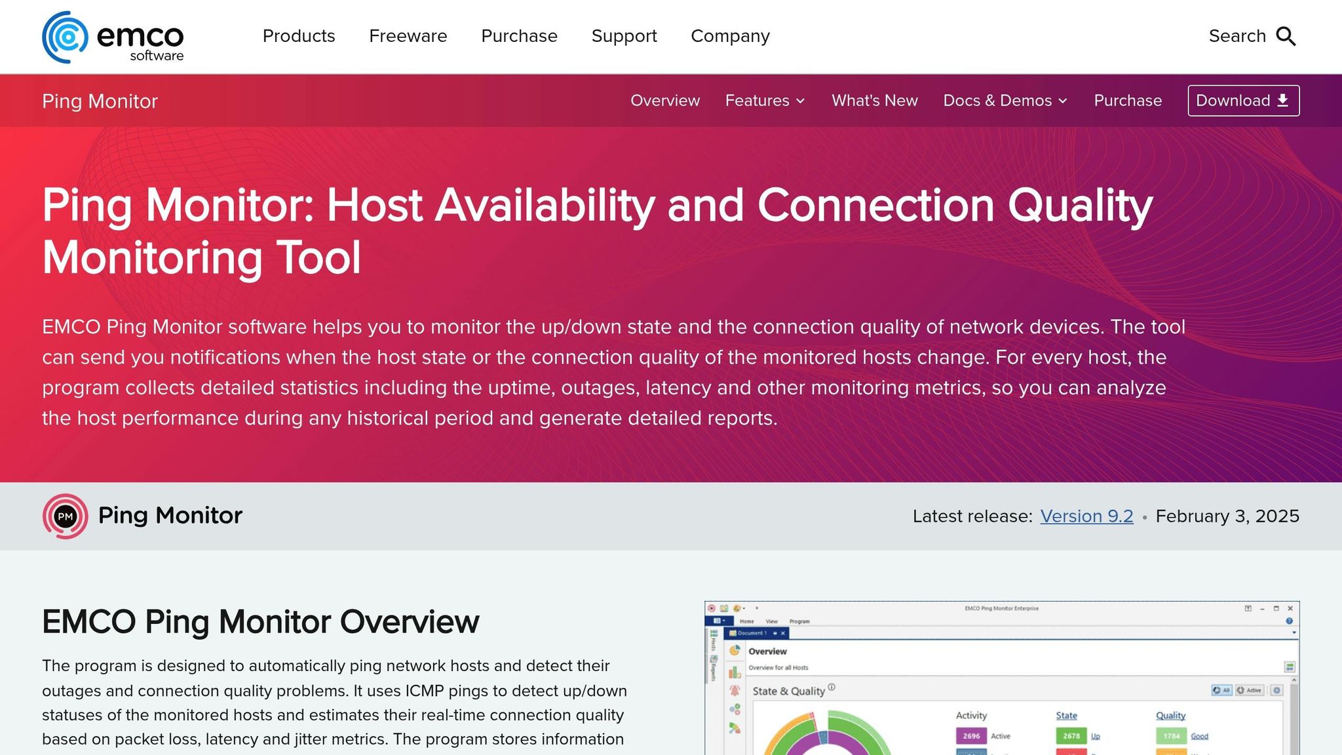Open the Freeware menu
The image size is (1342, 755).
(x=408, y=36)
